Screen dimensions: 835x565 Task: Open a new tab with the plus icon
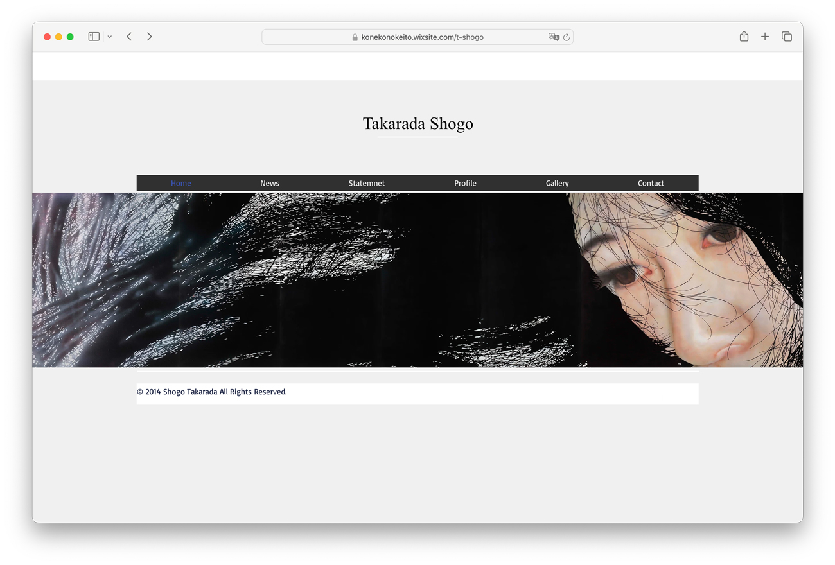click(x=765, y=37)
